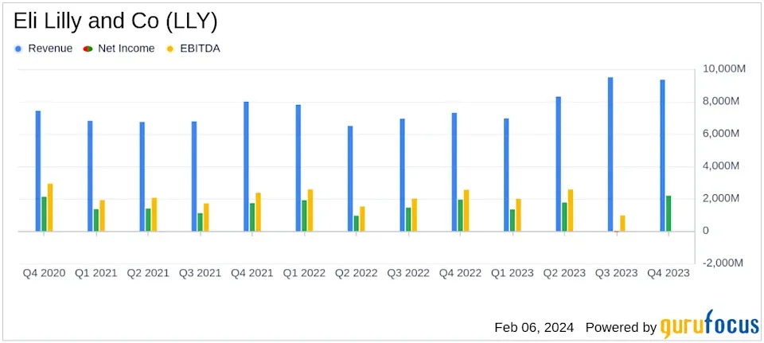Click the chart title Eli Lilly and Co (LLY)
The height and width of the screenshot is (343, 764).
[115, 21]
